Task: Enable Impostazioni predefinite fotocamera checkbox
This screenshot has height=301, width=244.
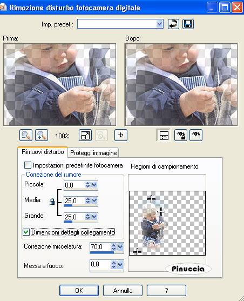Action: tap(28, 165)
